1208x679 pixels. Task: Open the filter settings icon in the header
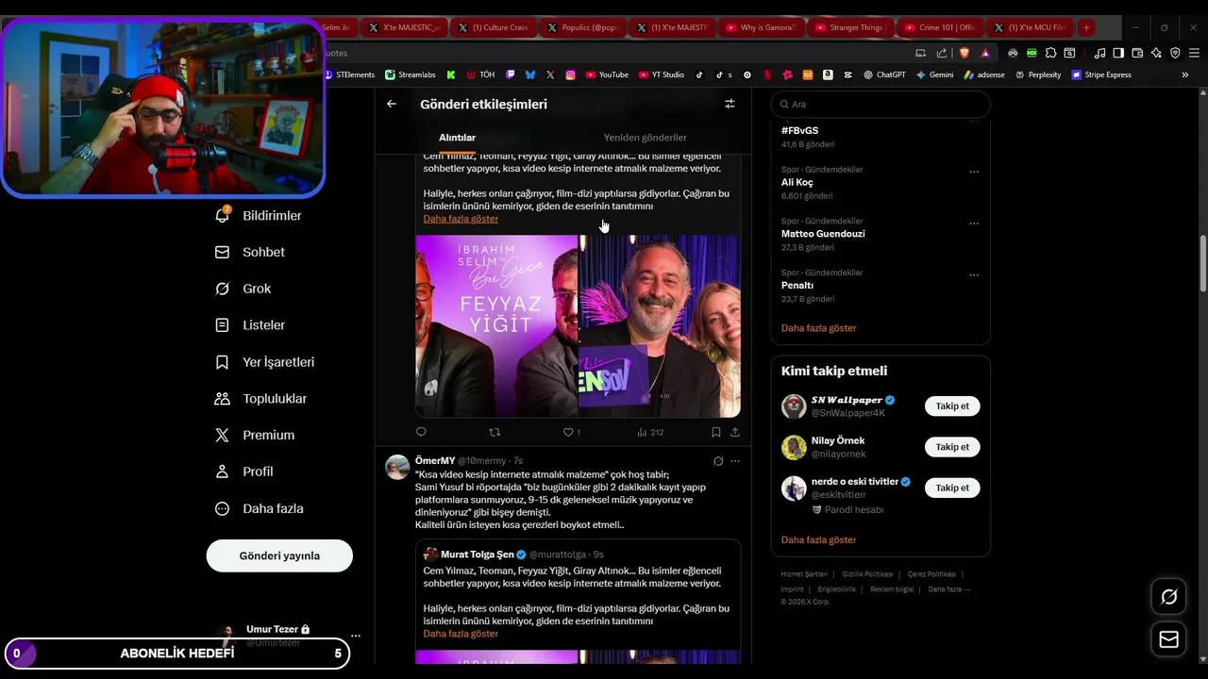click(730, 104)
